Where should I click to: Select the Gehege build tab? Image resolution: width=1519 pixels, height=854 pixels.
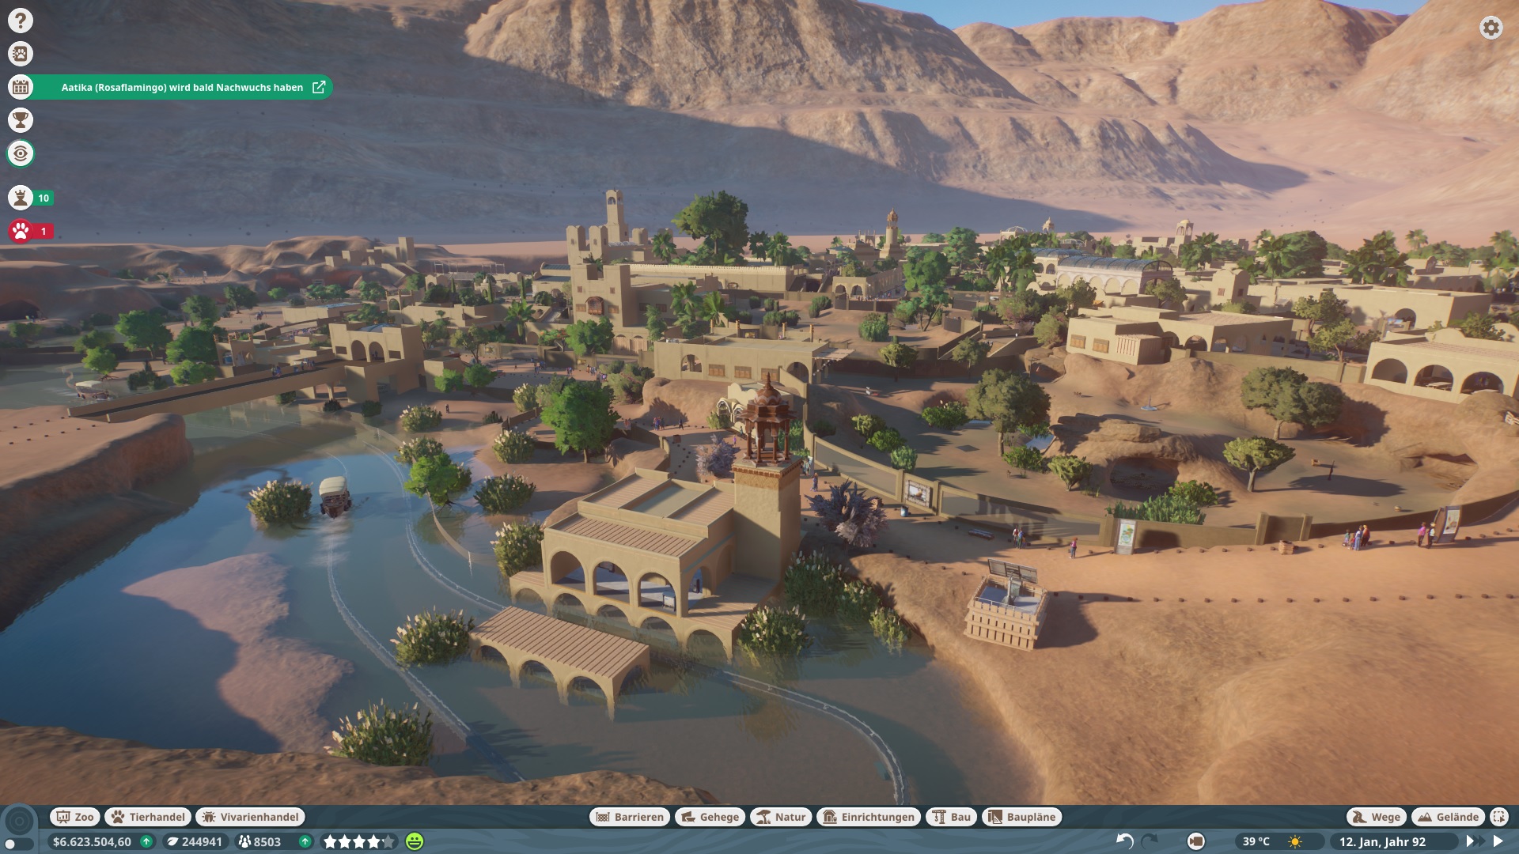tap(710, 817)
